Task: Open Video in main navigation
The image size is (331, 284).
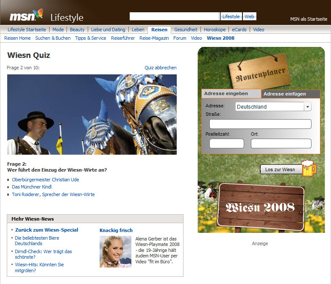Action: point(259,30)
